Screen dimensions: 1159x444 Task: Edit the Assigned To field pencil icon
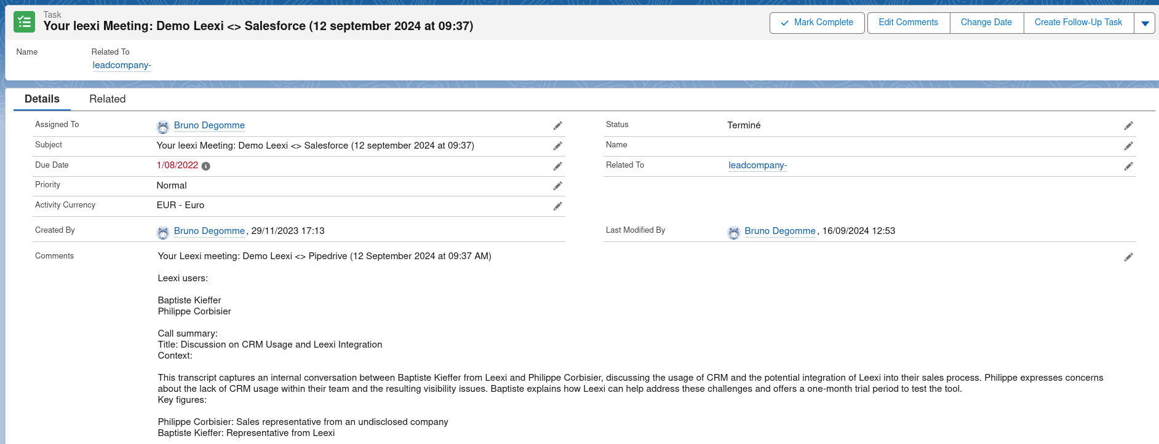557,126
